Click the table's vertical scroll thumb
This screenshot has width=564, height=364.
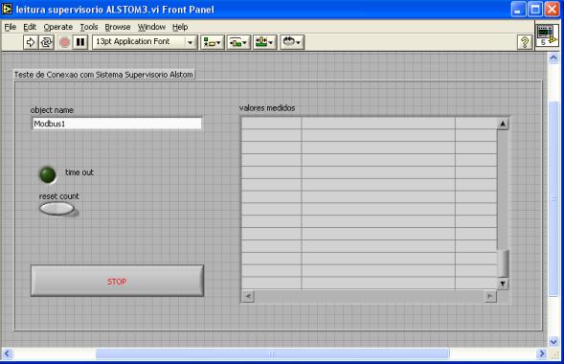(503, 262)
